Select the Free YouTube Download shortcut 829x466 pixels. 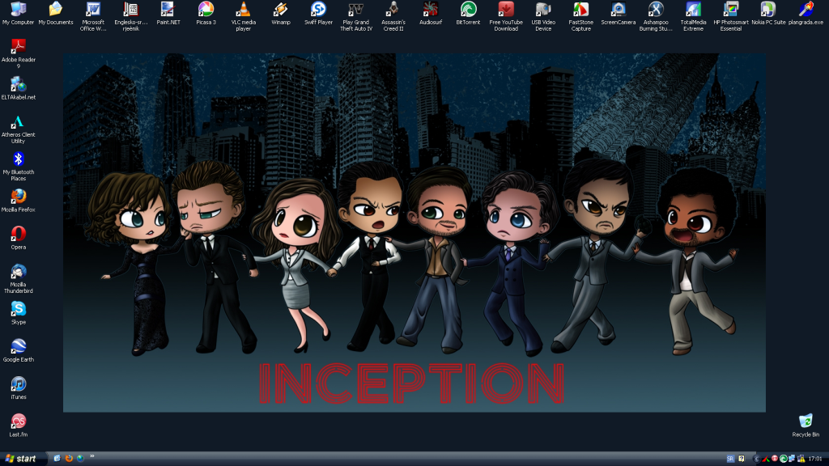pyautogui.click(x=506, y=16)
